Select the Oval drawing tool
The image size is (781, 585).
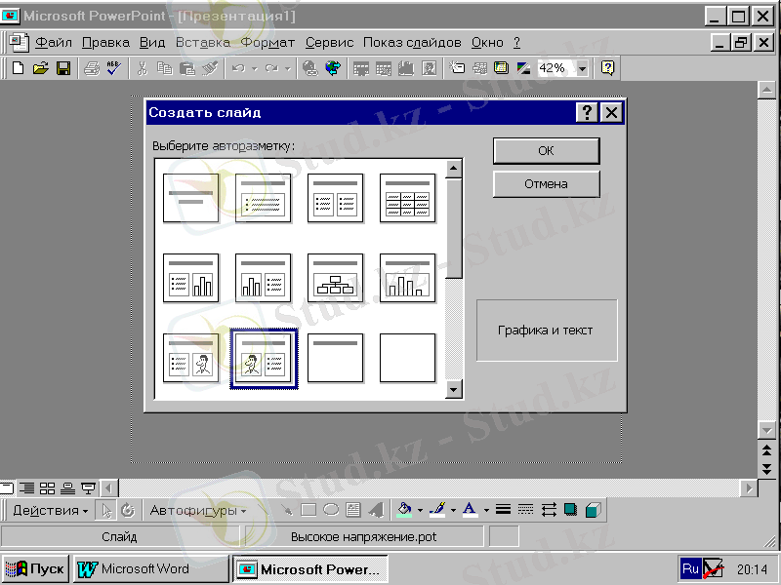click(x=330, y=509)
